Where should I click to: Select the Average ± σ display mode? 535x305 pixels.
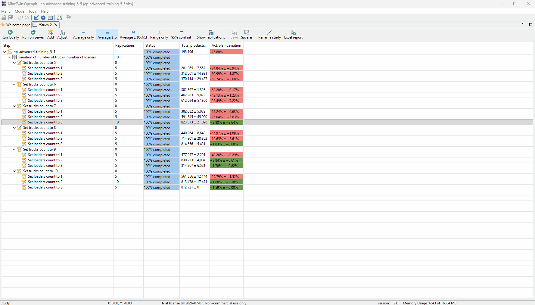[x=107, y=35]
